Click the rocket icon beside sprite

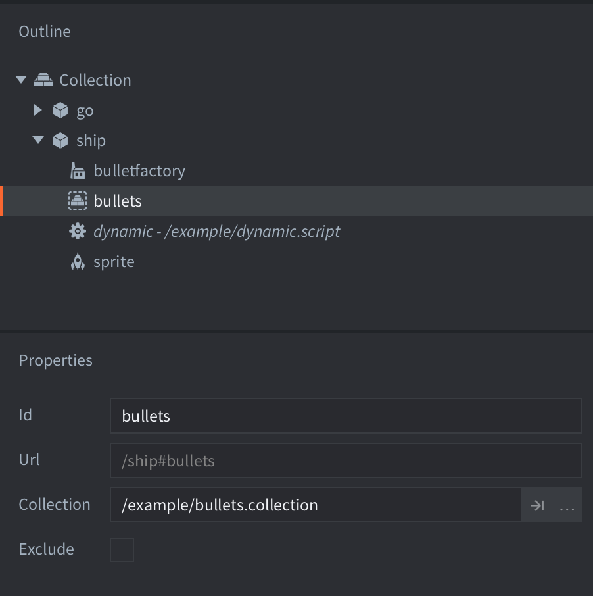click(78, 262)
